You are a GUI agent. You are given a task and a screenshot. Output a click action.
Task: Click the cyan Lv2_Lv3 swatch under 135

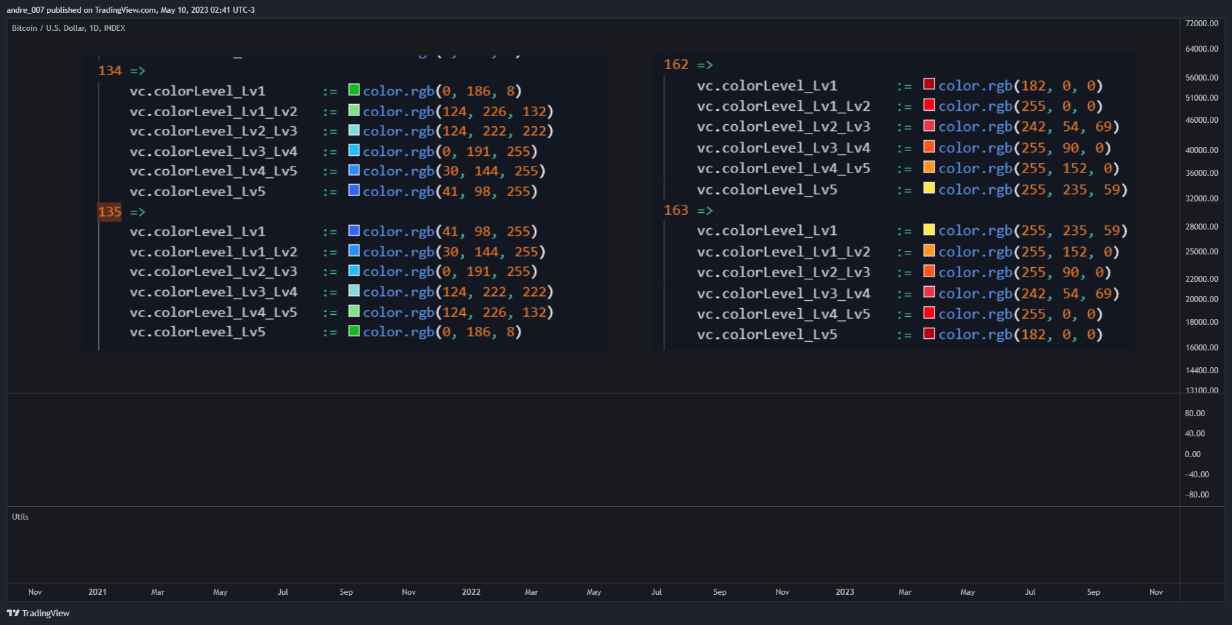pos(354,271)
